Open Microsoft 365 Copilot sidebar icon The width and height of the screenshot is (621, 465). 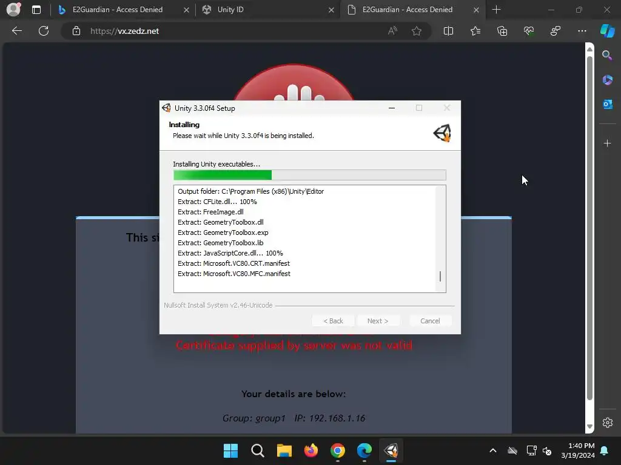click(608, 80)
